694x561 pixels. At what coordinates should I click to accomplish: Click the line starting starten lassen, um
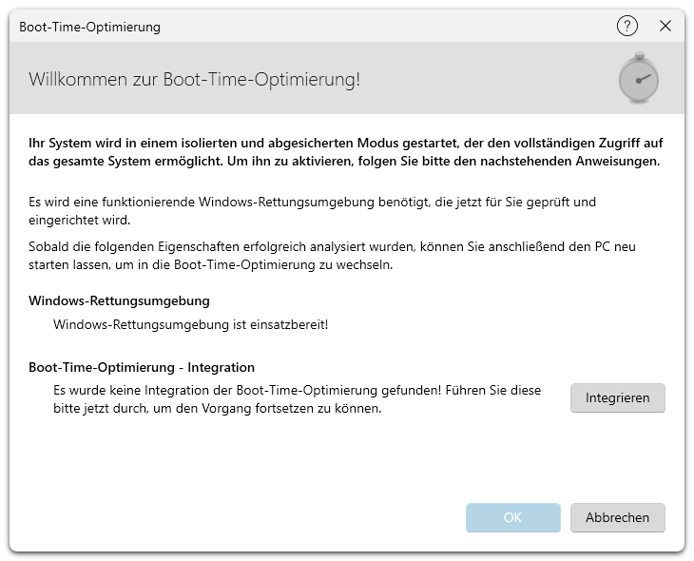pyautogui.click(x=210, y=264)
